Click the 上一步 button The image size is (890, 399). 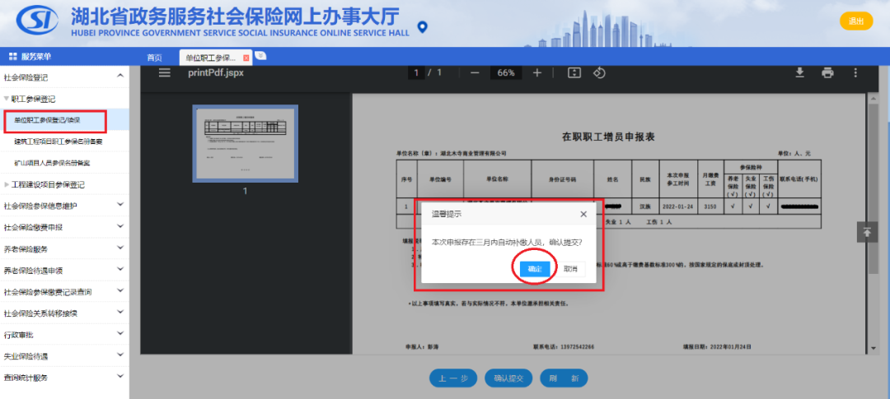453,378
